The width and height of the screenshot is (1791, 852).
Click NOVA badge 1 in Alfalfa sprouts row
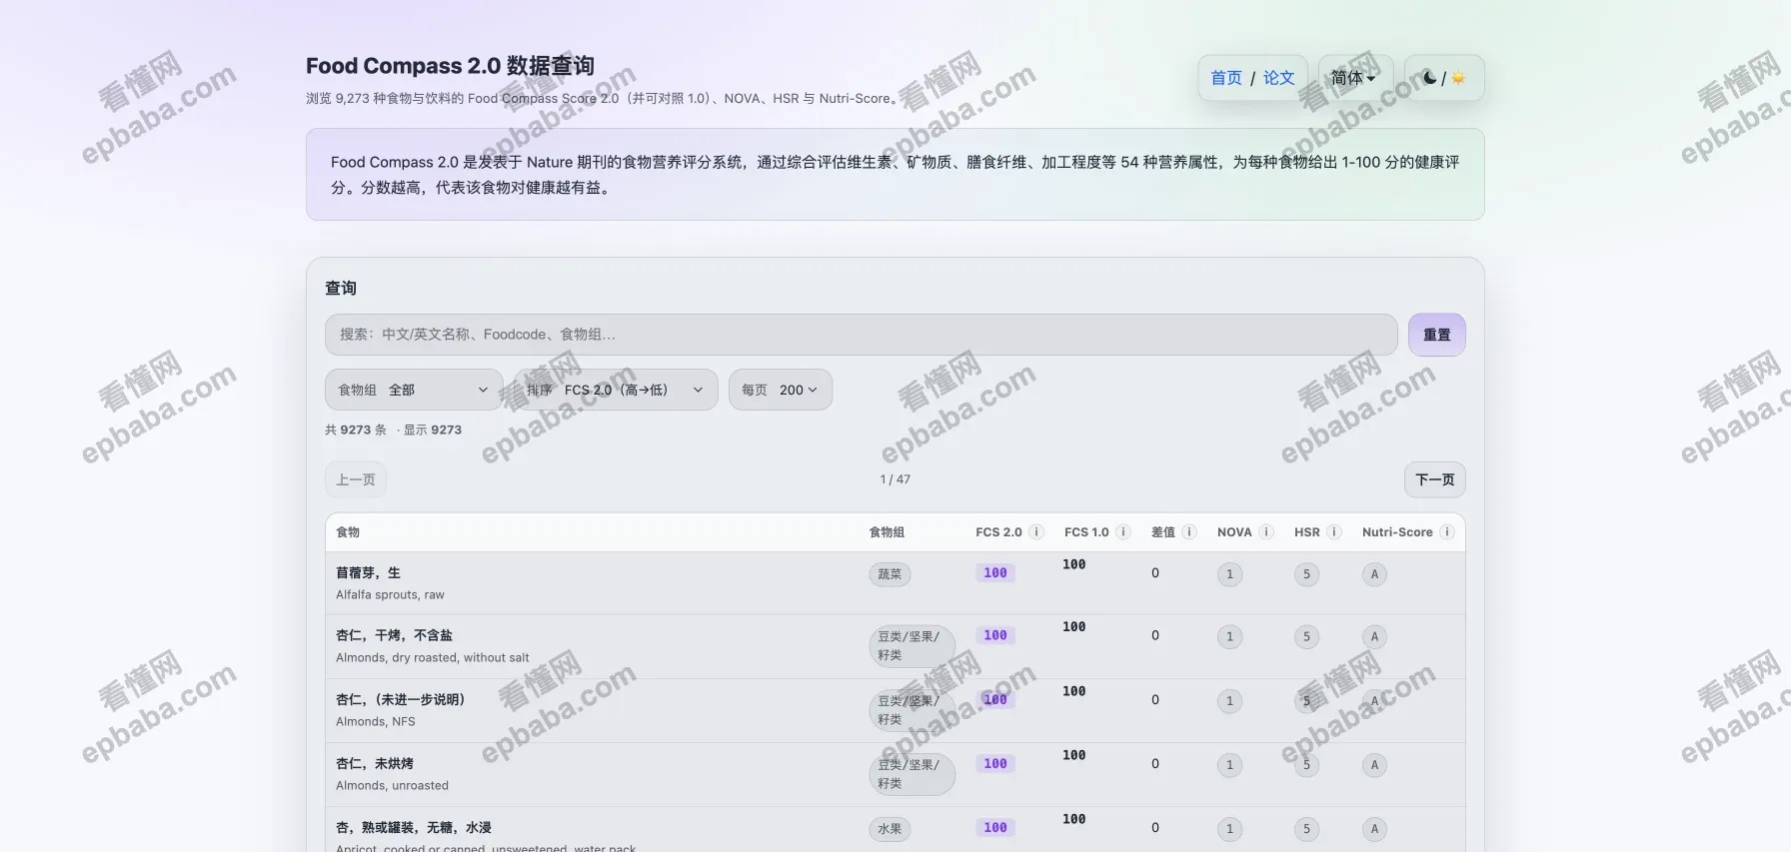1229,574
